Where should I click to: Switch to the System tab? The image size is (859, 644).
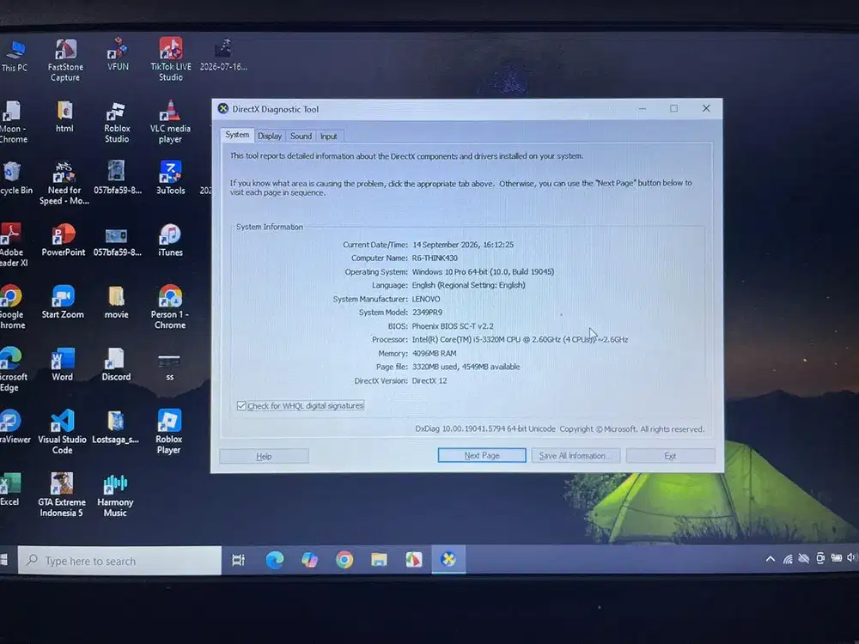click(x=237, y=135)
